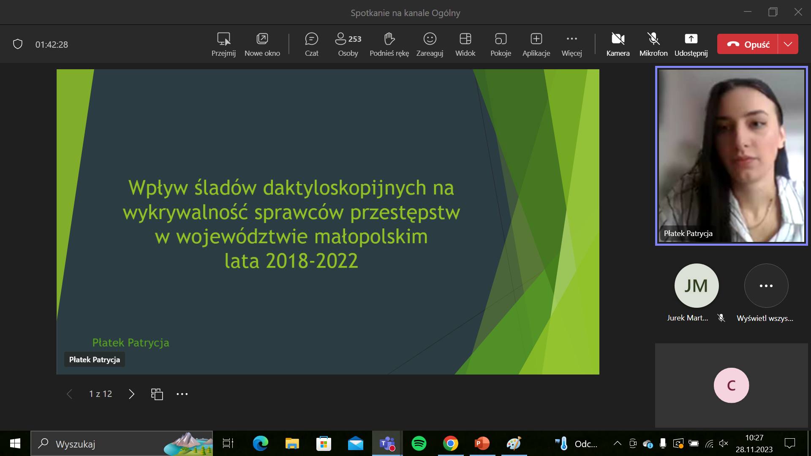Open the Więcej more actions menu
Image resolution: width=811 pixels, height=456 pixels.
572,44
